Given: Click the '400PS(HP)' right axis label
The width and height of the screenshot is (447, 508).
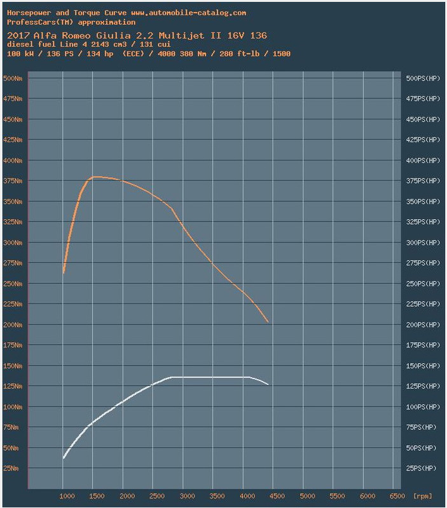Looking at the screenshot, I should click(x=423, y=161).
